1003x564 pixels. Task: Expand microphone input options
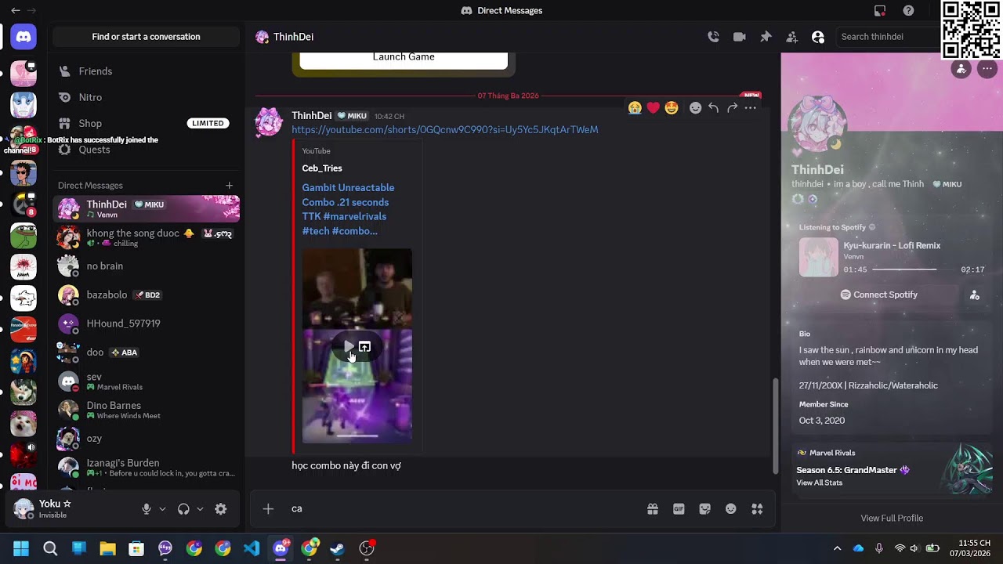[x=162, y=509]
